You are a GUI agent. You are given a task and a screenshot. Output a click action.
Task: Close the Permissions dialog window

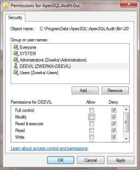(x=129, y=4)
